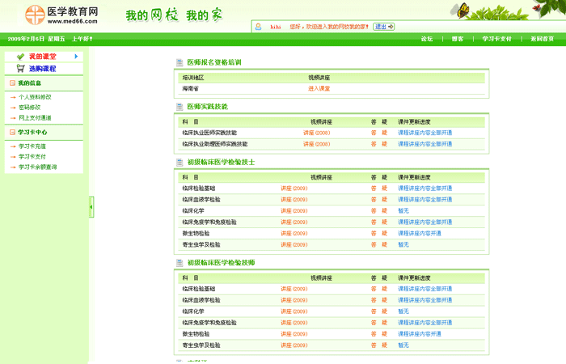
Task: Open the 学习卡余额查询 link
Action: pyautogui.click(x=37, y=167)
